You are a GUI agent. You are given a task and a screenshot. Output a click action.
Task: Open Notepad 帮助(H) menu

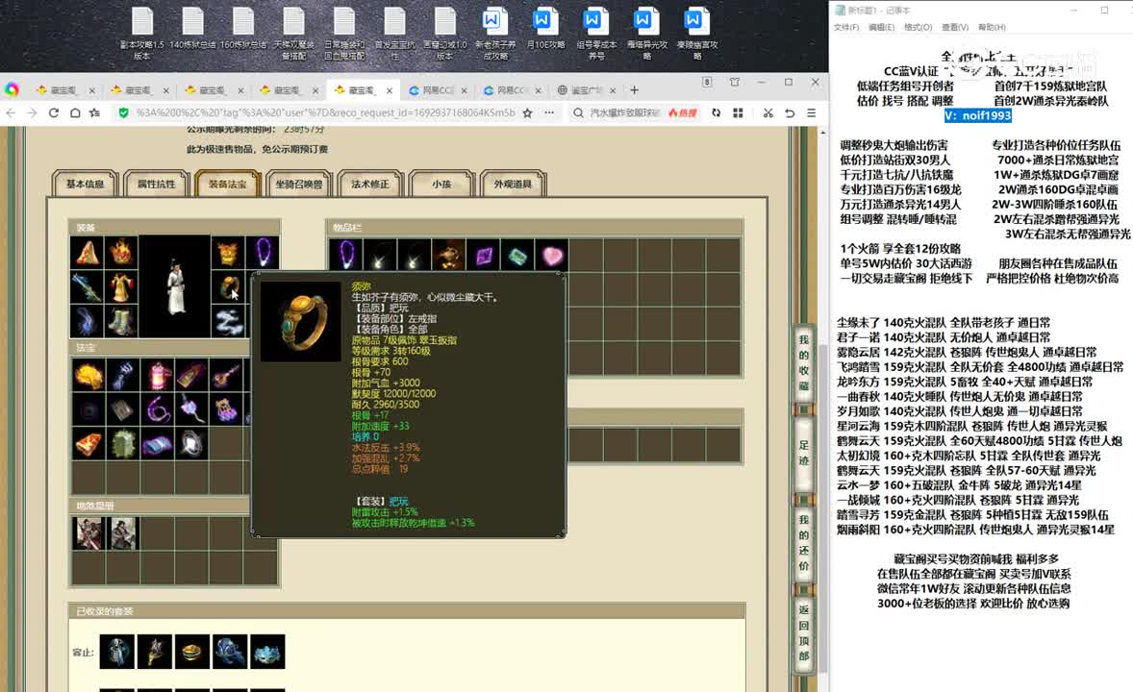click(992, 28)
